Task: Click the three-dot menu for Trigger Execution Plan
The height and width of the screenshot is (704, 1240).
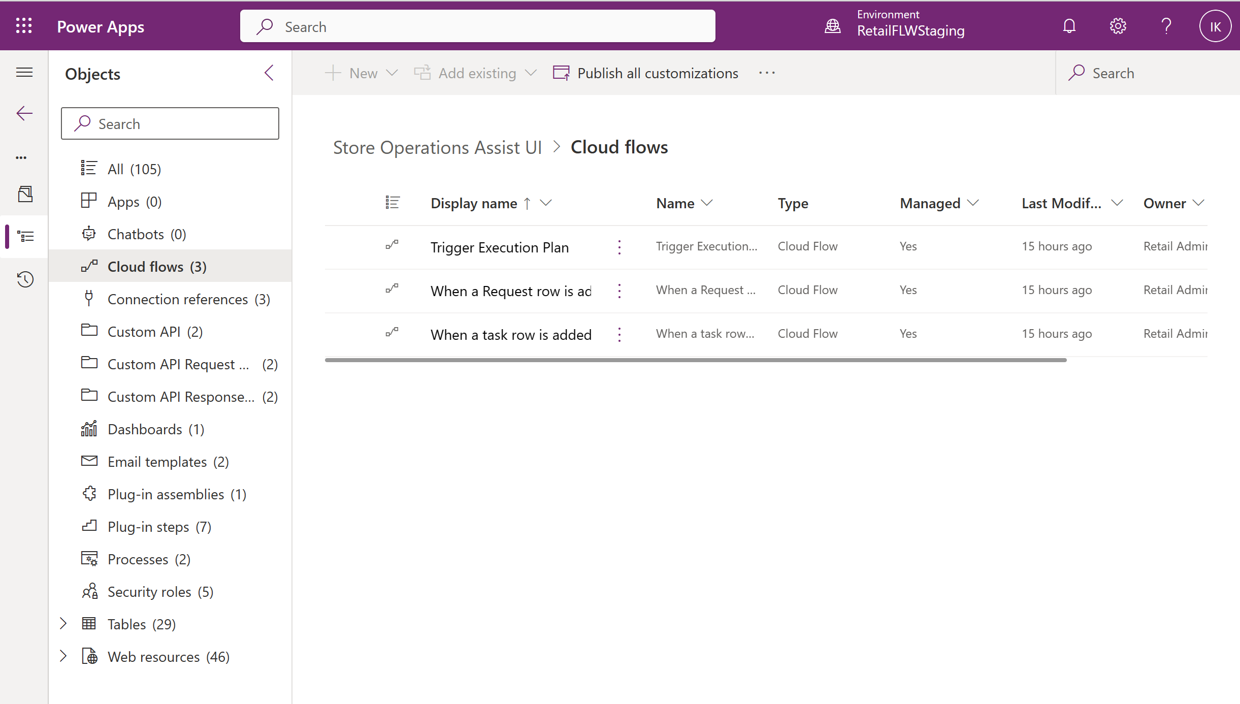Action: point(619,247)
